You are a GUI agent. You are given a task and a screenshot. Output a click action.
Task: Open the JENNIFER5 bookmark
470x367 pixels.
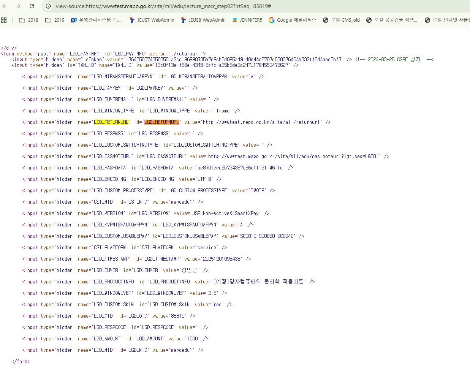pyautogui.click(x=247, y=20)
